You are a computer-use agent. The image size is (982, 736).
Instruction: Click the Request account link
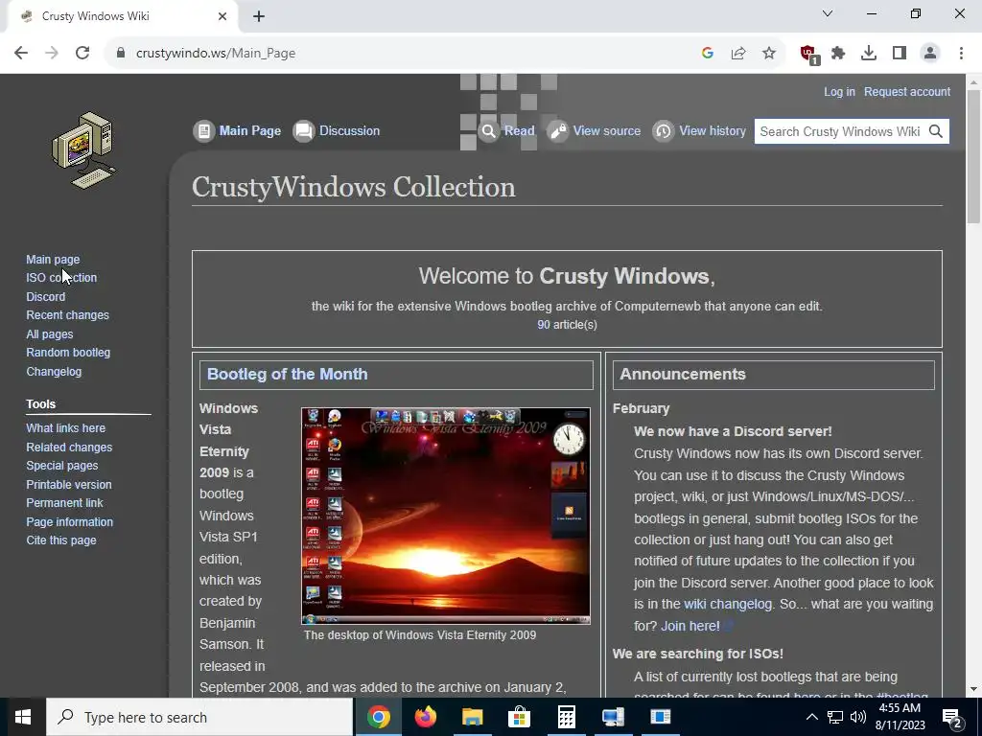click(x=907, y=91)
